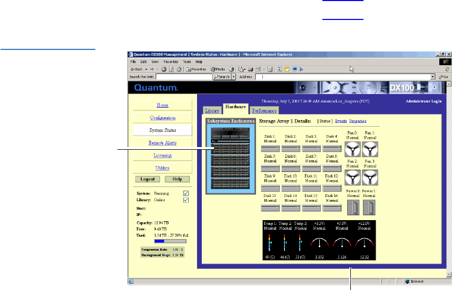
Task: Click the Fan 0 icon
Action: [352, 149]
